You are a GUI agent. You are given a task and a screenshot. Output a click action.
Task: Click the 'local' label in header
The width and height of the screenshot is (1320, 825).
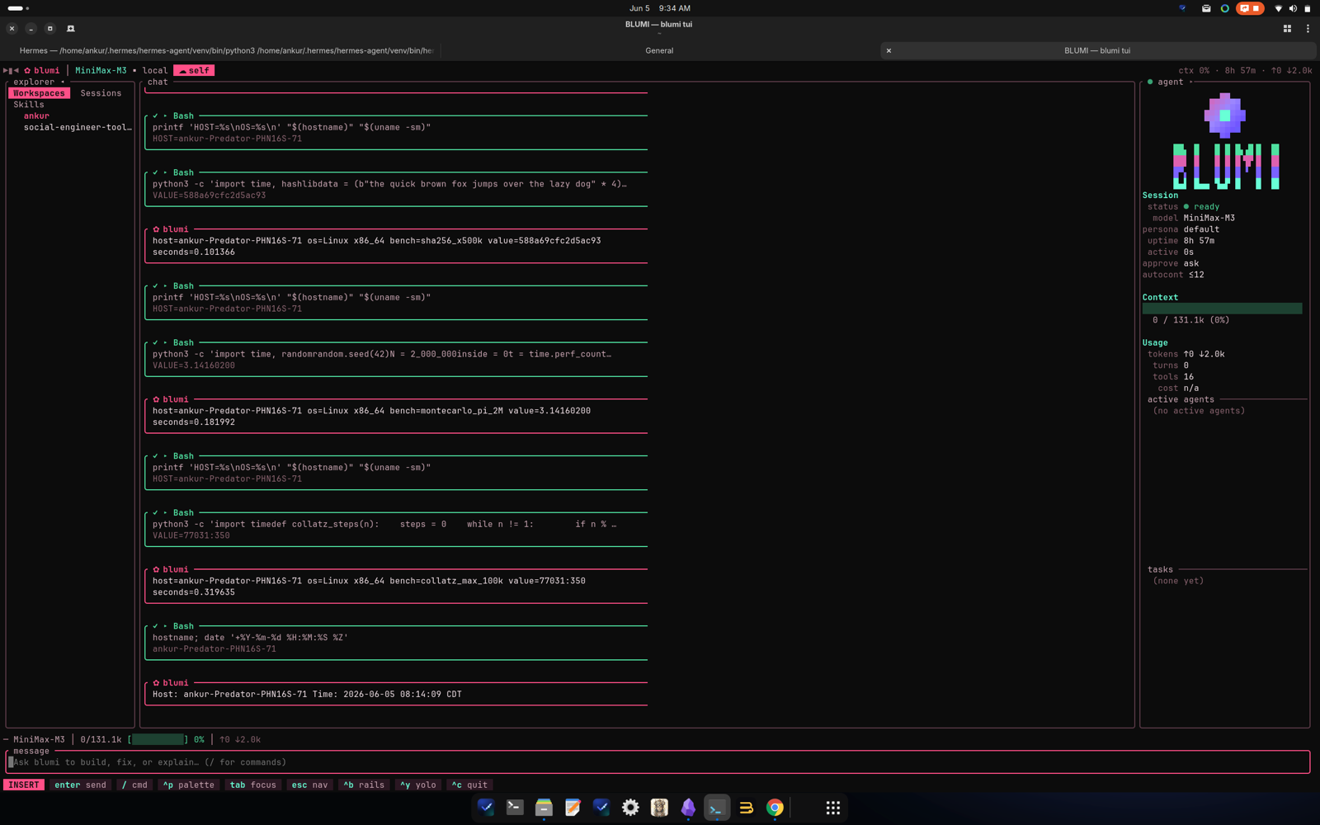tap(154, 70)
